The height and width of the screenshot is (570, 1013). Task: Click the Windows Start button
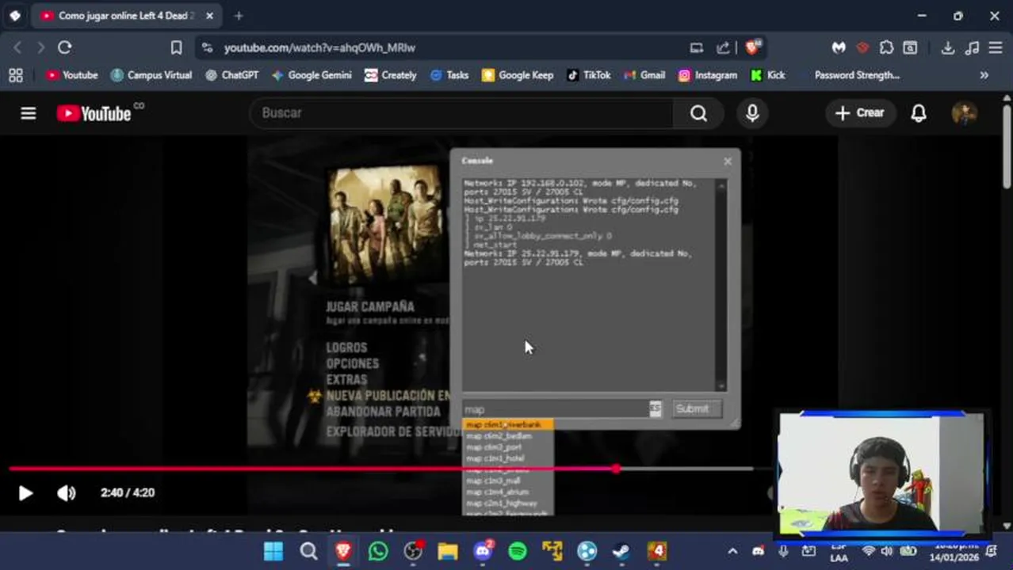pos(273,551)
